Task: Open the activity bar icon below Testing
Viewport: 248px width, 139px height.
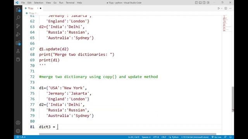Action: pyautogui.click(x=18, y=59)
